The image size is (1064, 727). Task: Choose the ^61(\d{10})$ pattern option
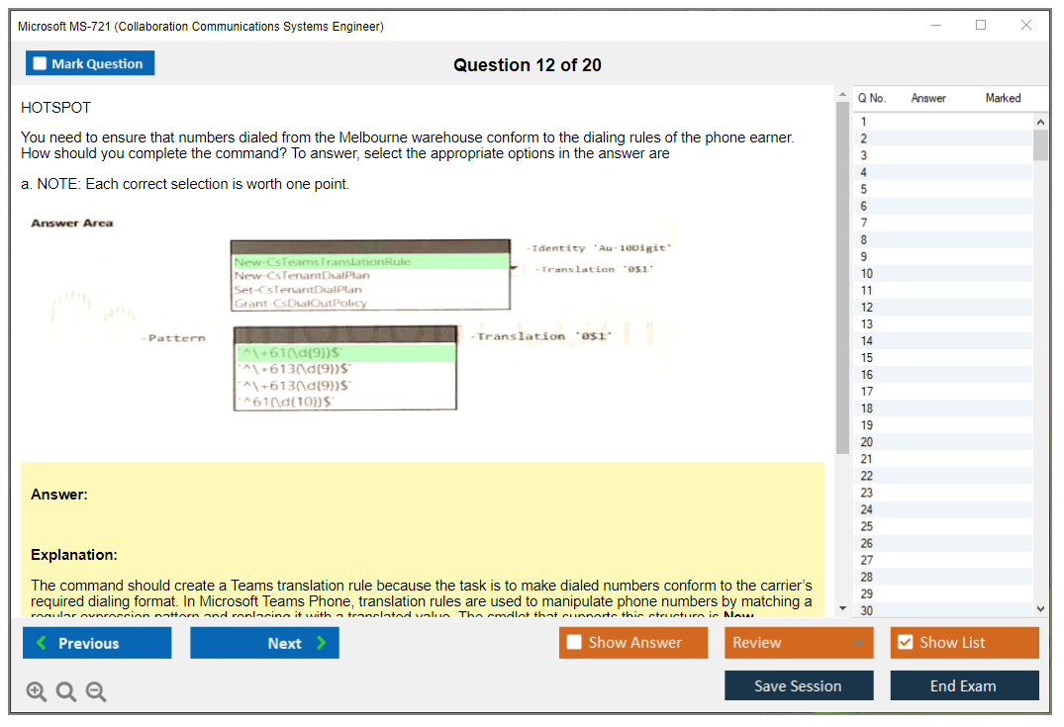pos(345,402)
